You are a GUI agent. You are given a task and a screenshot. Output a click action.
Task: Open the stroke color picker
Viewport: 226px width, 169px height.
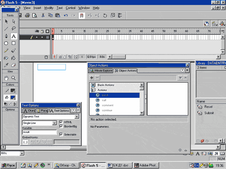[x=13, y=90]
